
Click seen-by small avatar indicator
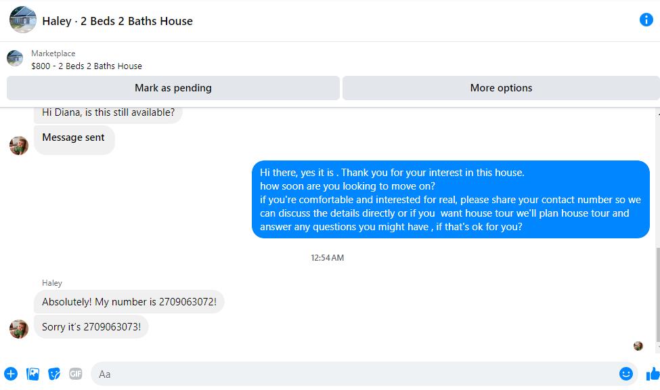pos(638,346)
